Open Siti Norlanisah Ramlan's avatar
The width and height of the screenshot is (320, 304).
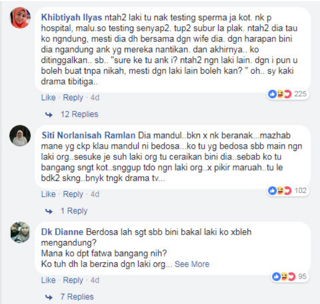pos(20,135)
